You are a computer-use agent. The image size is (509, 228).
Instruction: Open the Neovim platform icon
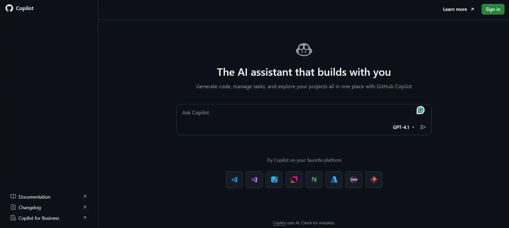point(314,180)
